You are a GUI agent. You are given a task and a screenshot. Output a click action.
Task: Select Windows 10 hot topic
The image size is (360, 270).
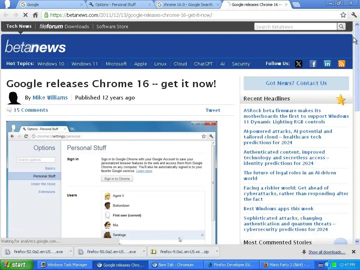(x=51, y=64)
